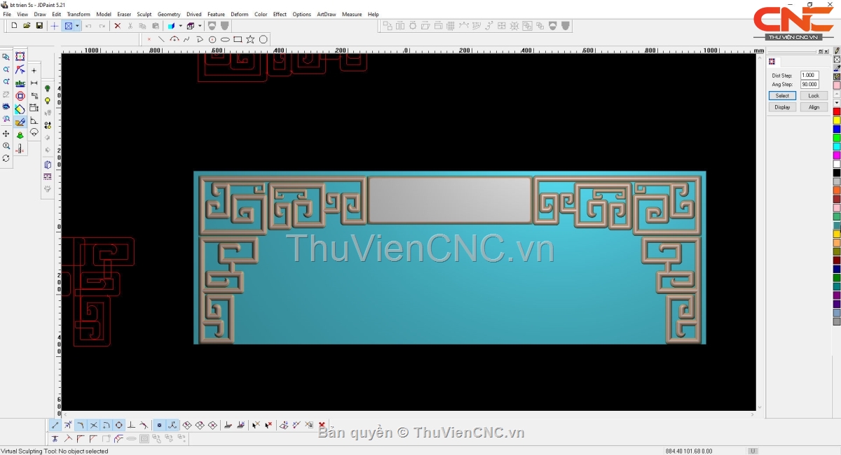The height and width of the screenshot is (455, 841).
Task: Select the abc text tool
Action: (20, 83)
